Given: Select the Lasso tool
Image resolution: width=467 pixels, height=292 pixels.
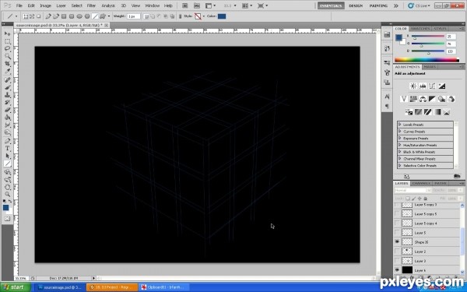Looking at the screenshot, I should tap(7, 48).
